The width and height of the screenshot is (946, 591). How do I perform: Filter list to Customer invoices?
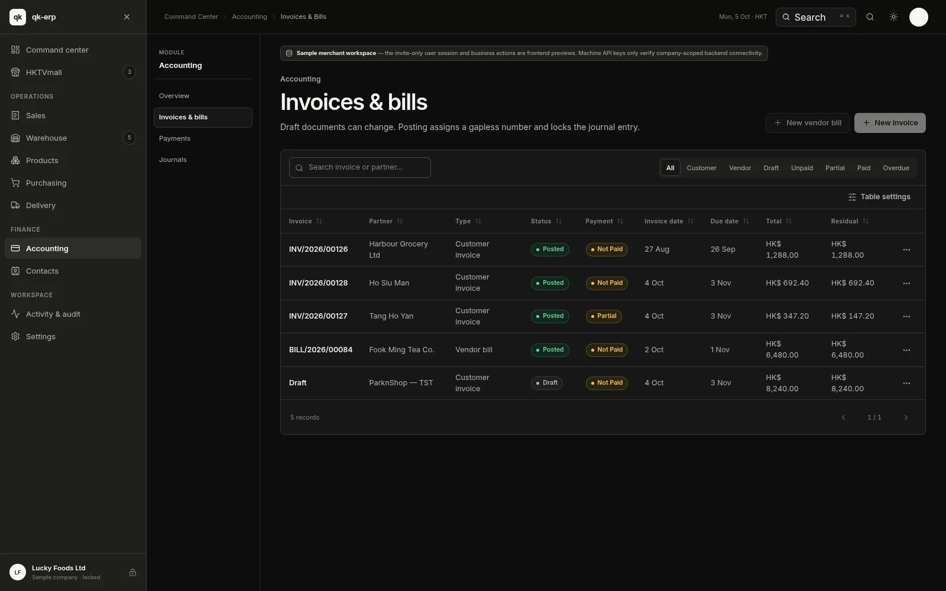pos(701,168)
